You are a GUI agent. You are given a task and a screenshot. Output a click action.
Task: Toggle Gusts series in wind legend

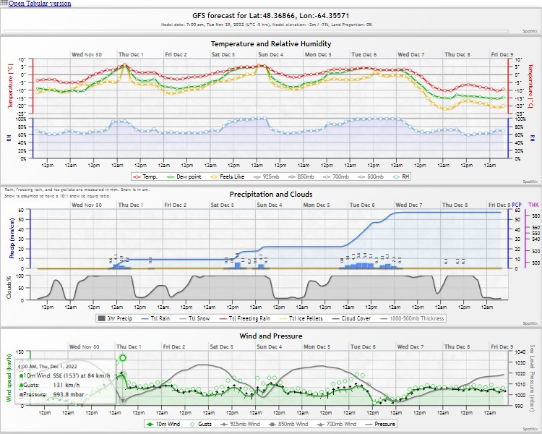click(x=200, y=424)
